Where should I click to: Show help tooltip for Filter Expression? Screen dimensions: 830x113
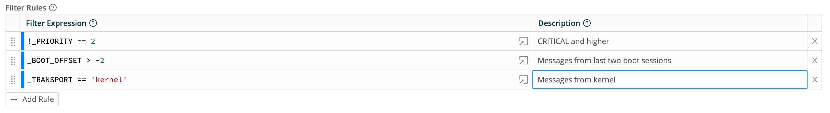click(93, 23)
